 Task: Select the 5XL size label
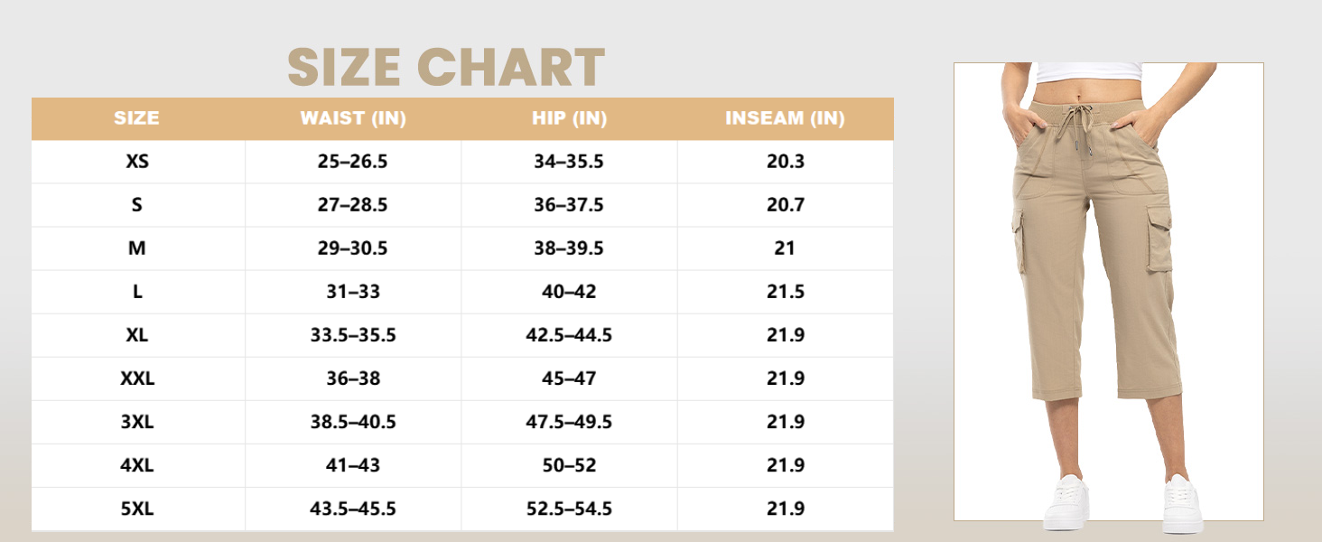point(137,509)
